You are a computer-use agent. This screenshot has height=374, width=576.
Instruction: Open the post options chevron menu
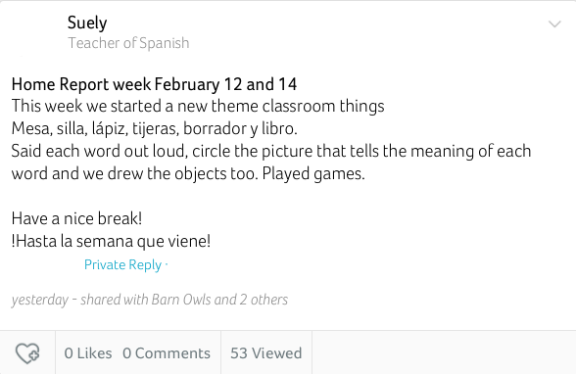tap(554, 24)
